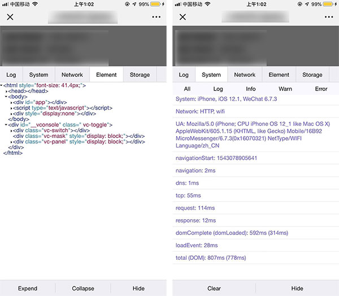Select the domComplete 592ms row
The width and height of the screenshot is (339, 296).
click(256, 233)
